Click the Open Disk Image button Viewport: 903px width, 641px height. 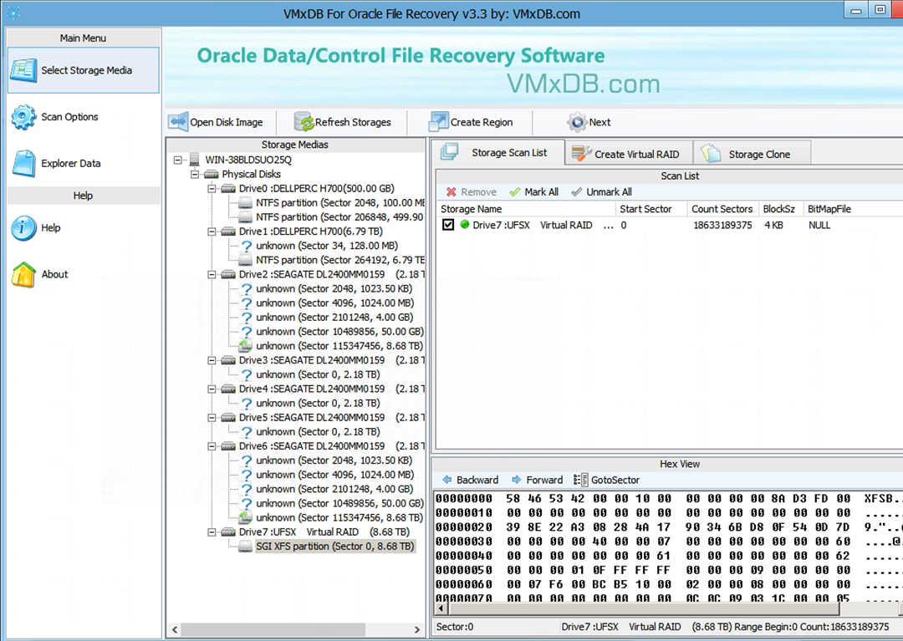tap(216, 122)
